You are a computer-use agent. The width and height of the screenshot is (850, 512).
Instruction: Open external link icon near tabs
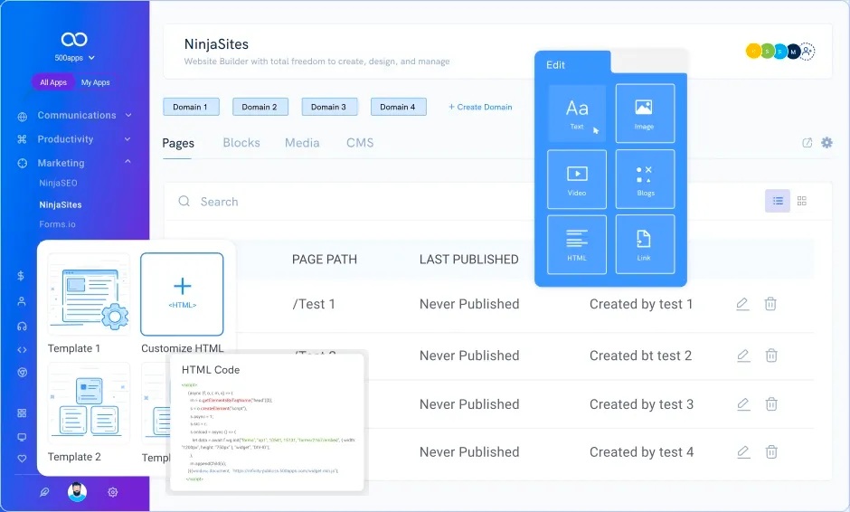pyautogui.click(x=807, y=143)
